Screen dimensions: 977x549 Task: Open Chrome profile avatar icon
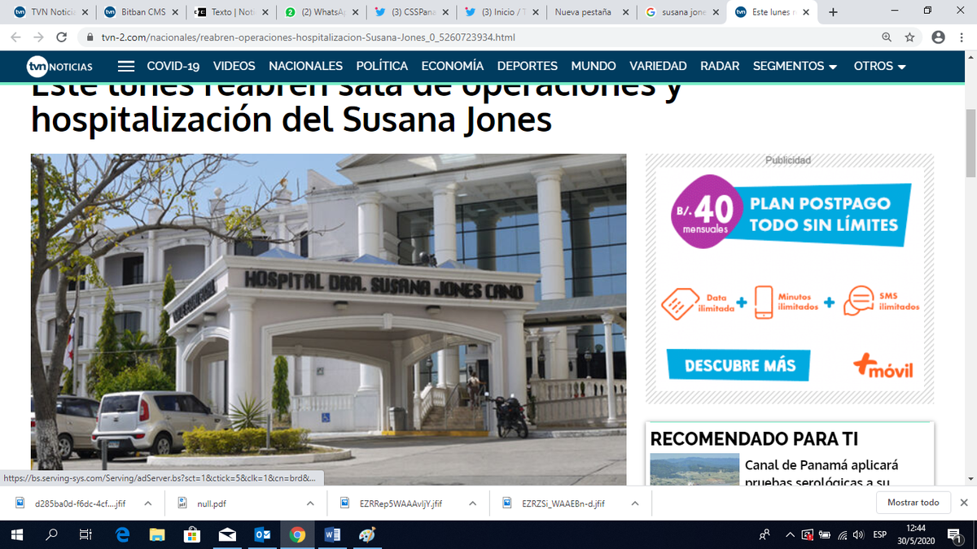[x=938, y=37]
